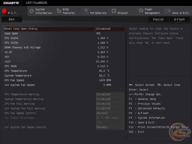
Task: Click the CPU VCCSA label
Action: click(11, 43)
